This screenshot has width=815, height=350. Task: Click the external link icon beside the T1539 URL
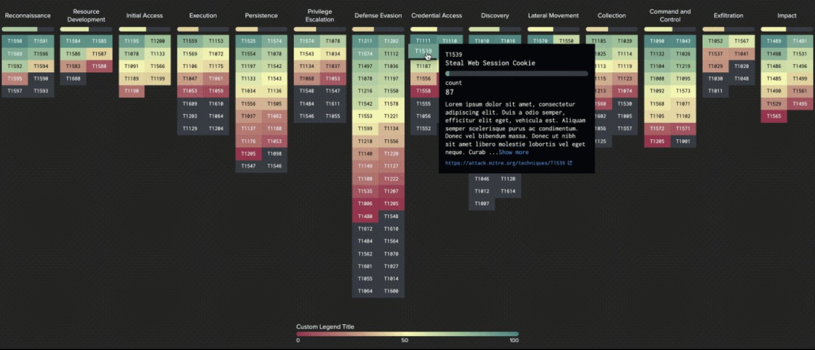569,163
